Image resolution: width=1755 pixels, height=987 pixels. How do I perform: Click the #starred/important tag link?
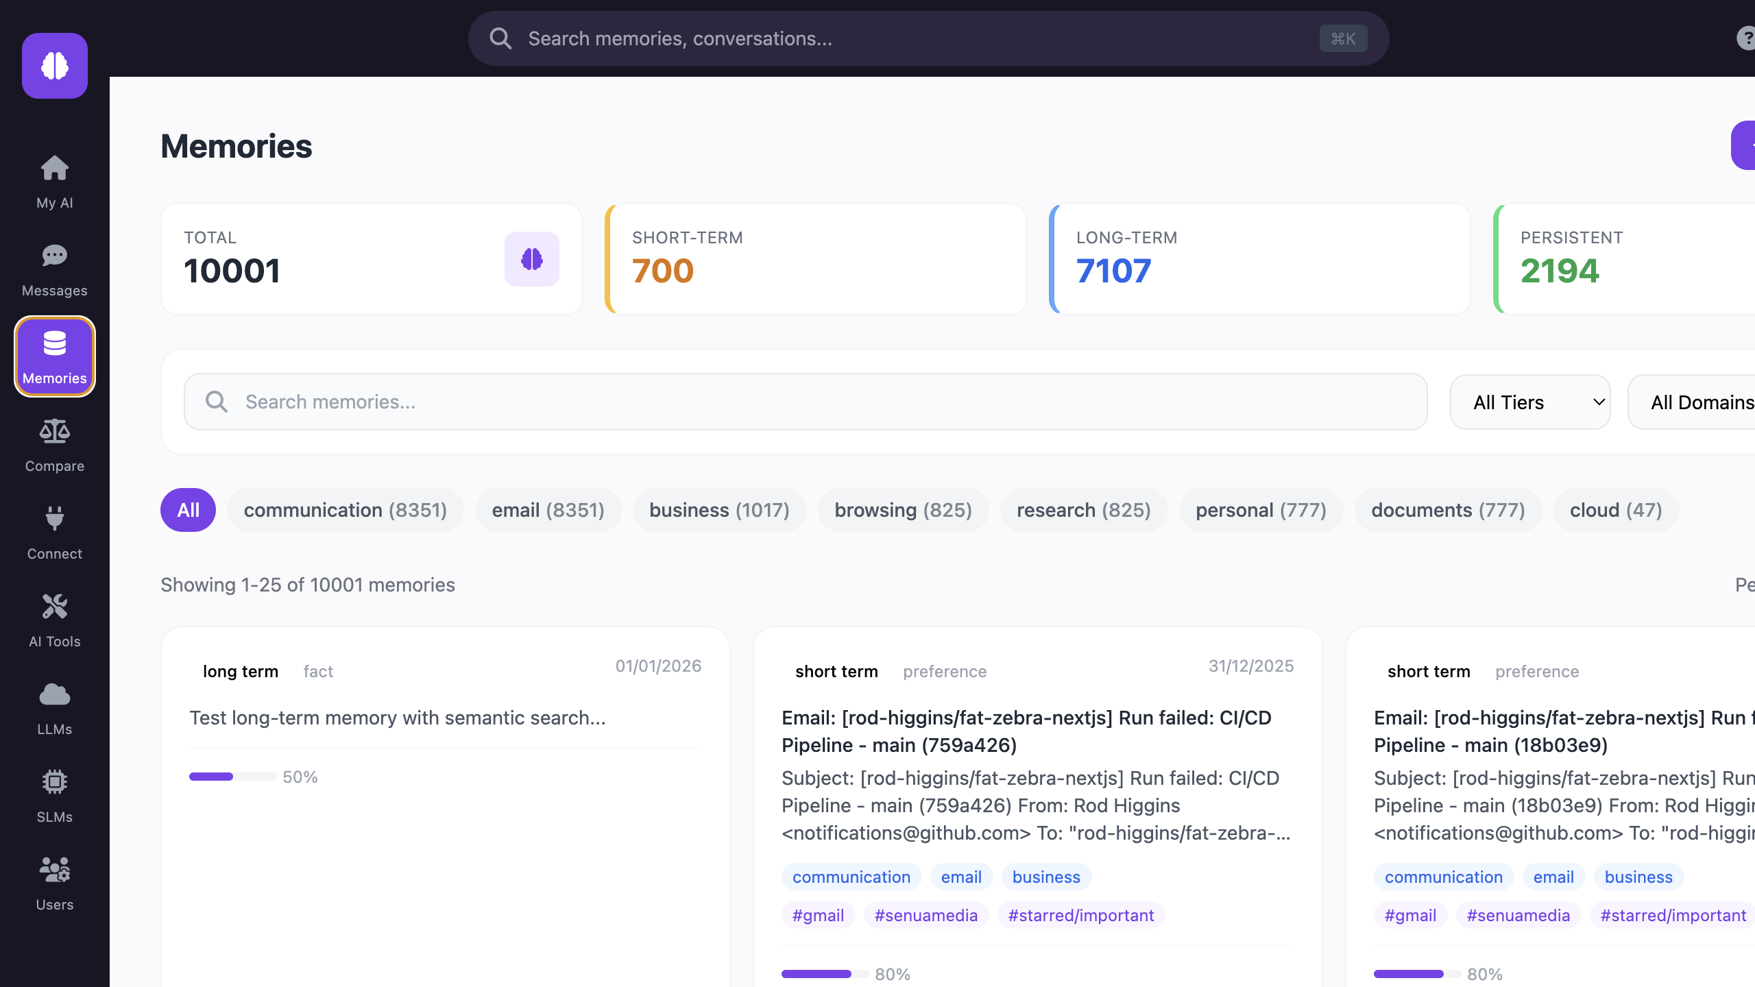1080,915
